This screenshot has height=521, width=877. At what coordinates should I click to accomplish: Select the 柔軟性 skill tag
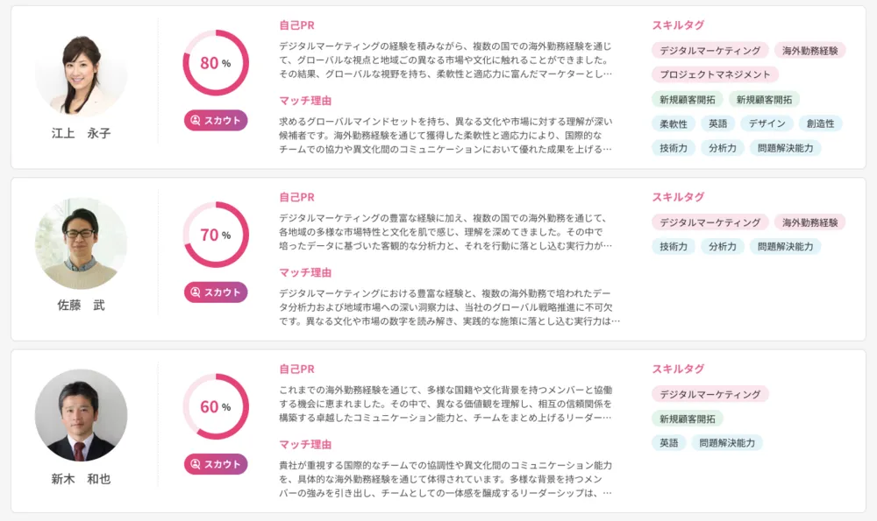pyautogui.click(x=674, y=123)
